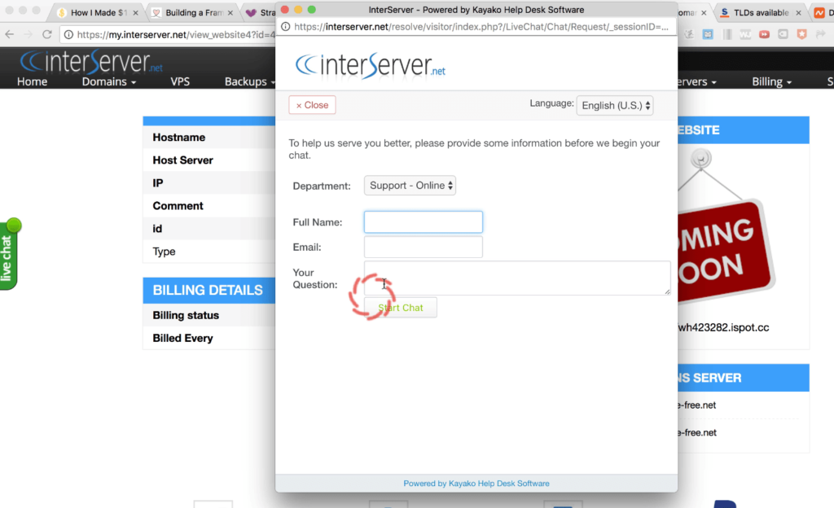Click the BILLING DETAILS section header
The image size is (834, 508).
208,290
